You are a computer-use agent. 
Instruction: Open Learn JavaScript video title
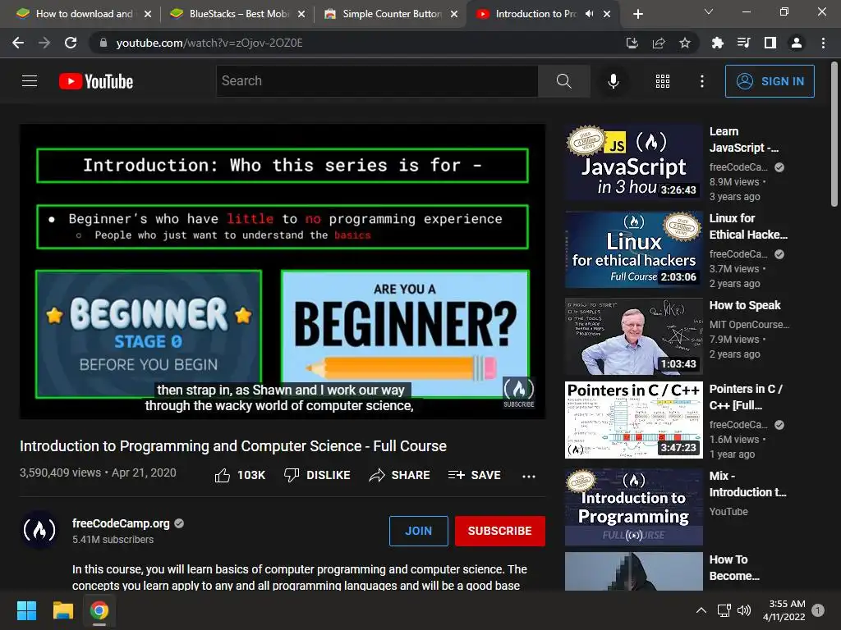pos(744,139)
